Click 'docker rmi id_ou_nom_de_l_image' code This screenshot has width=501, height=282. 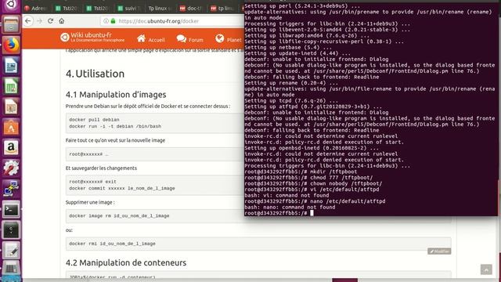(x=112, y=244)
